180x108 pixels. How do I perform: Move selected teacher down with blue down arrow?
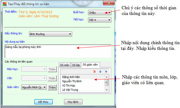pyautogui.click(x=106, y=72)
